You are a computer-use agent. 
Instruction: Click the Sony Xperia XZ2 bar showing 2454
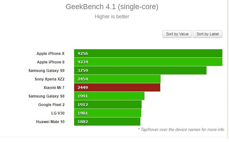[x=117, y=79]
